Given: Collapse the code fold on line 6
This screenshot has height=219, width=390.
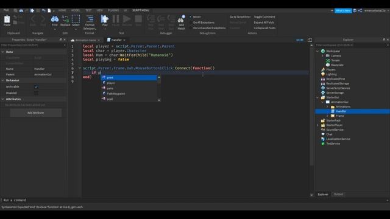Looking at the screenshot, I should pos(80,68).
